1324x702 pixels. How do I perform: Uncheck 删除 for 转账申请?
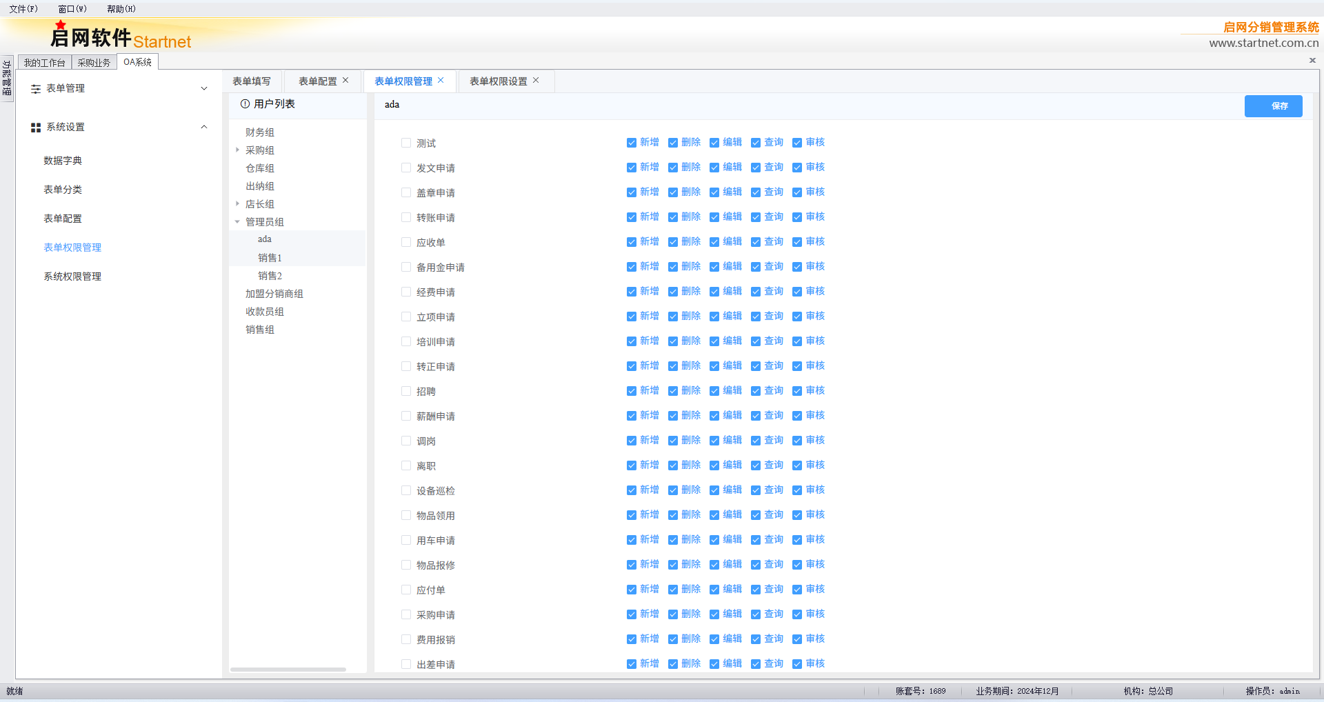673,217
